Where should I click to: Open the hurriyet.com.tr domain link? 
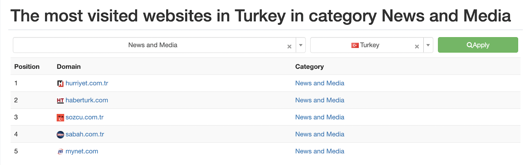(87, 83)
